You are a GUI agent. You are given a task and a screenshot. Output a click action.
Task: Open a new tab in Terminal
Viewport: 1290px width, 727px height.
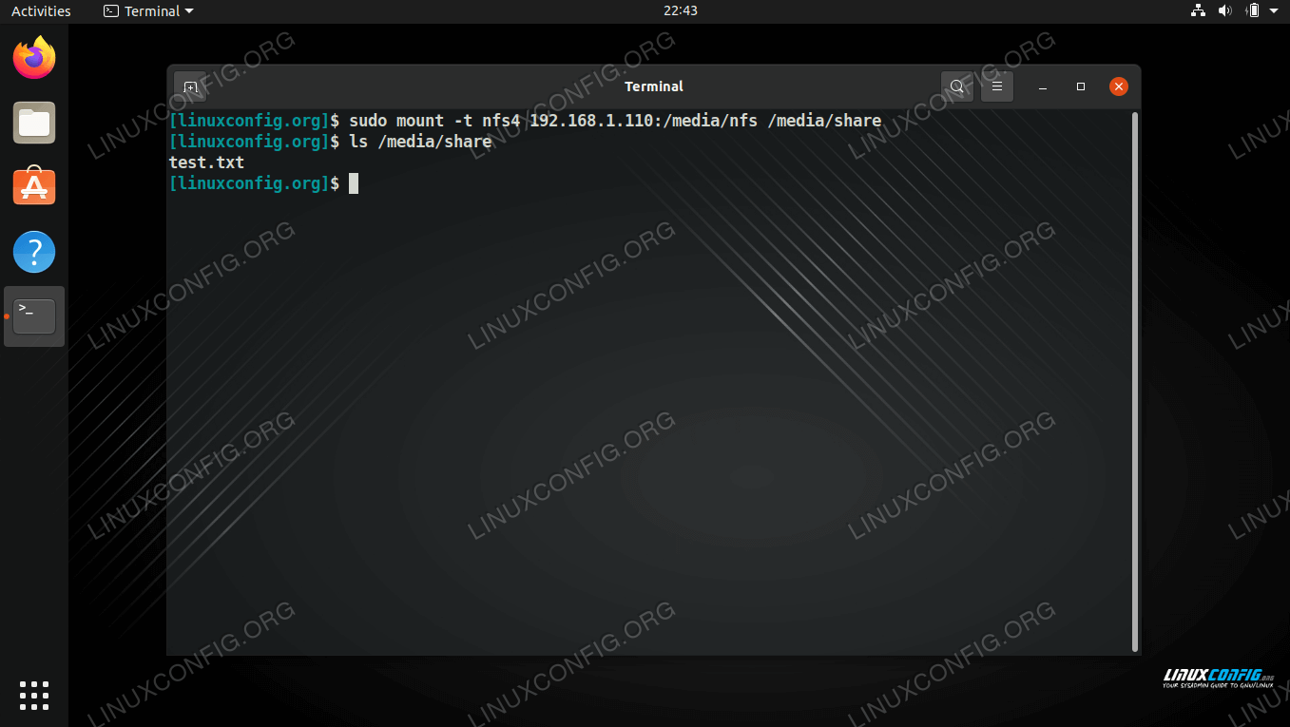[x=190, y=86]
